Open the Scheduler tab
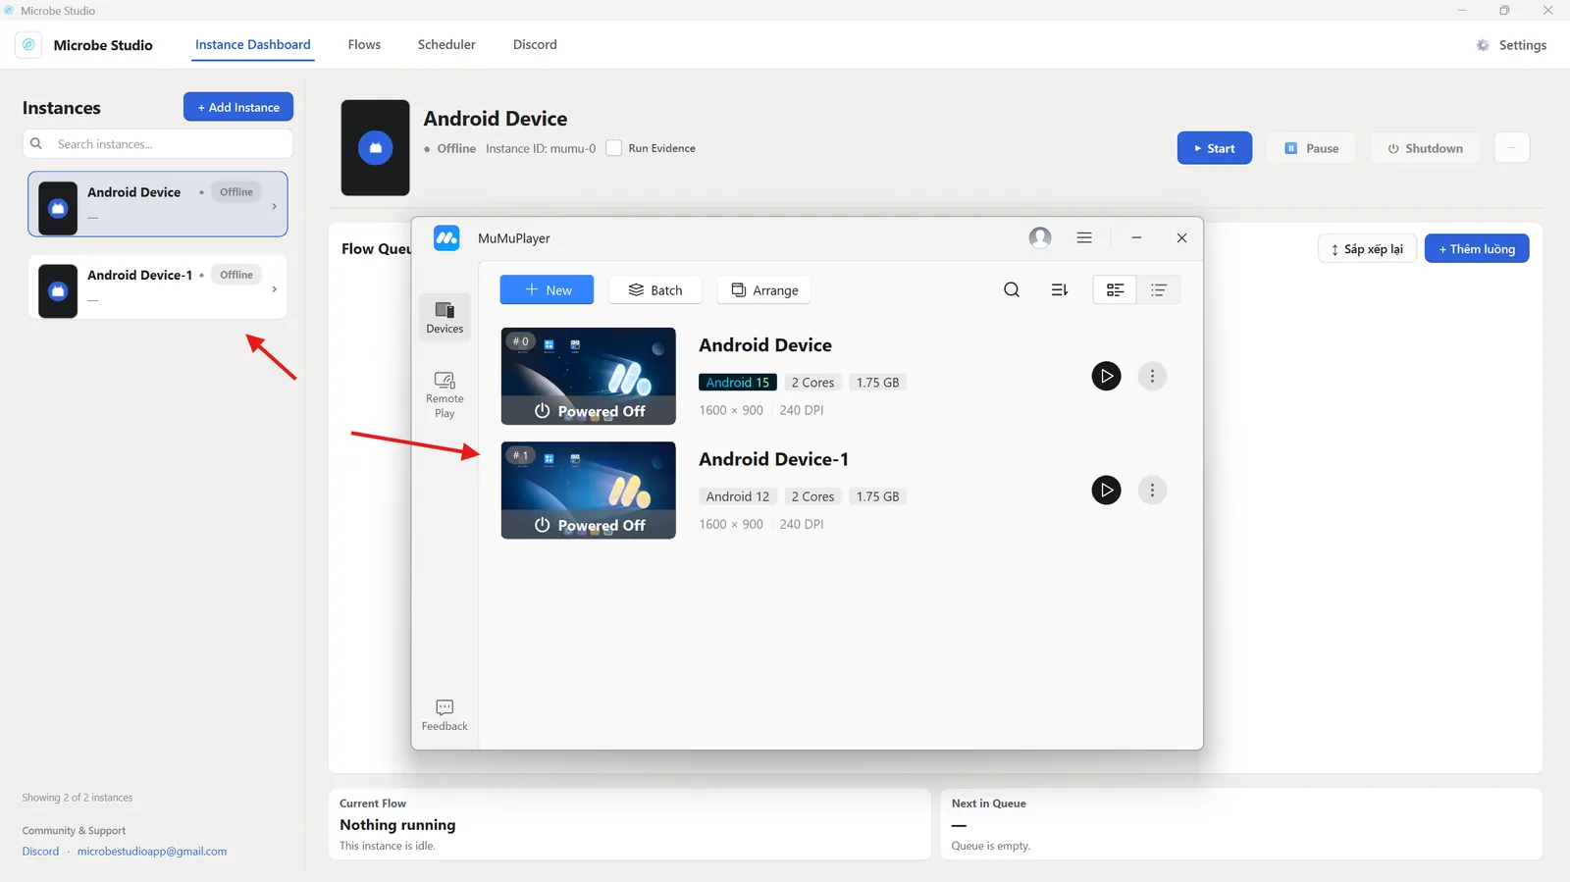Image resolution: width=1570 pixels, height=882 pixels. [x=446, y=45]
